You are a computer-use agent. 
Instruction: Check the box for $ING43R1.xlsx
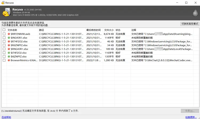(4, 38)
